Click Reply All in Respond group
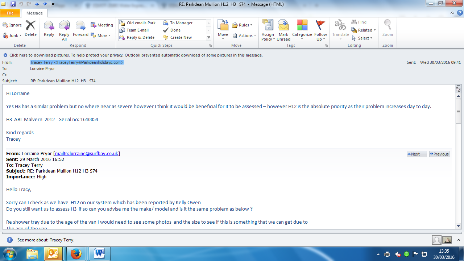The height and width of the screenshot is (261, 464). click(x=64, y=30)
